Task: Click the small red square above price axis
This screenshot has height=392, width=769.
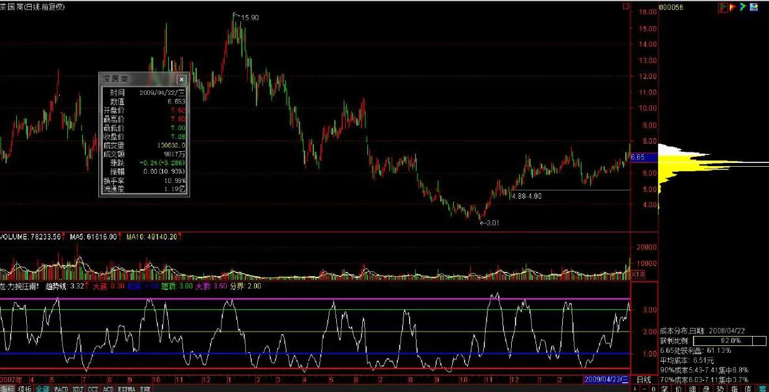Action: coord(626,6)
